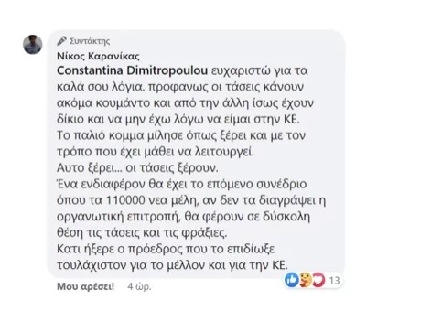Viewport: 442px width, 332px height.
Task: Click the 4 ώρ. timestamp link
Action: [x=139, y=286]
